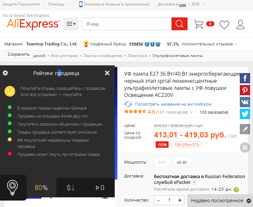
Task: Focus the 'Я ищу...' search field
Action: coord(126,24)
